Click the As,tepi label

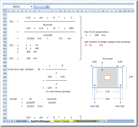coord(13,99)
